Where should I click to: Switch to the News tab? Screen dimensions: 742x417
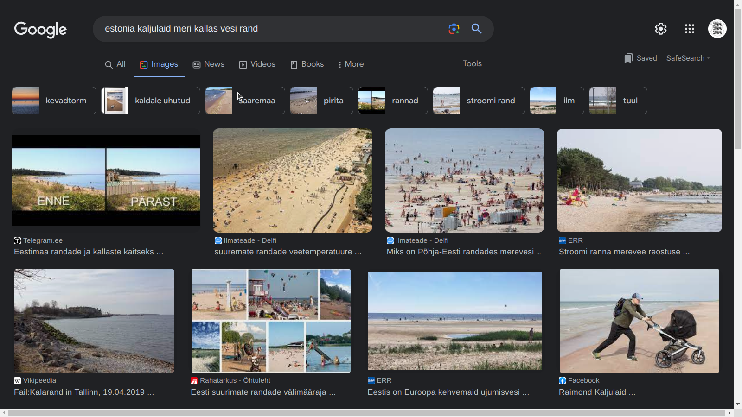click(x=209, y=64)
